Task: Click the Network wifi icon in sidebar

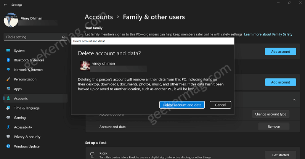Action: click(8, 69)
